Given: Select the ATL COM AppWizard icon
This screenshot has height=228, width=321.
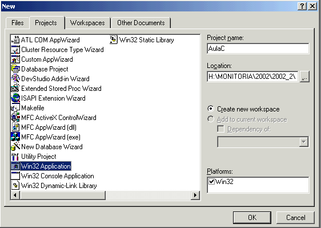Looking at the screenshot, I should click(15, 40).
